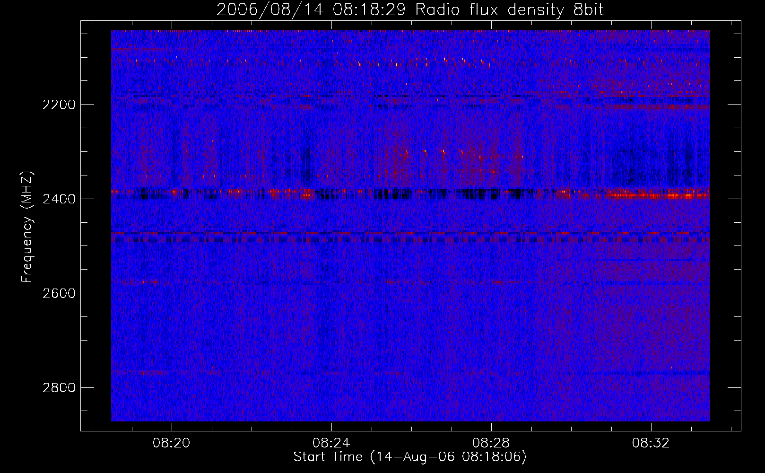Click the 08:32 time tick label

click(x=651, y=443)
